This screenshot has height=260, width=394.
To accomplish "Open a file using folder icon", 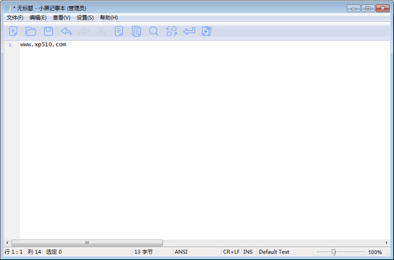I will (x=31, y=31).
